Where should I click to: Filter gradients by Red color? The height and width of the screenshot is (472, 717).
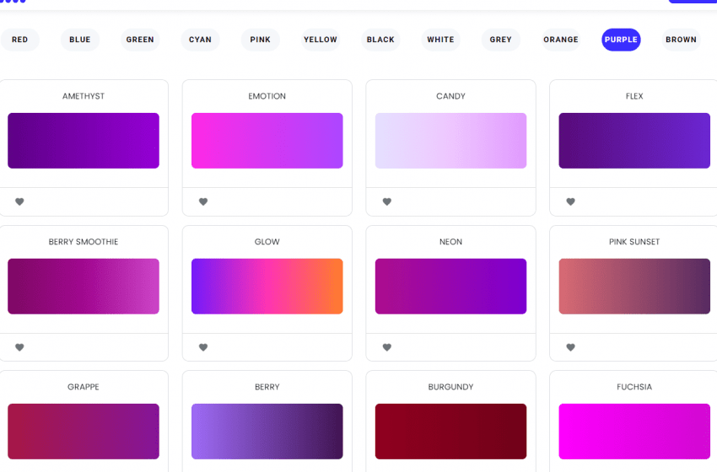(19, 40)
